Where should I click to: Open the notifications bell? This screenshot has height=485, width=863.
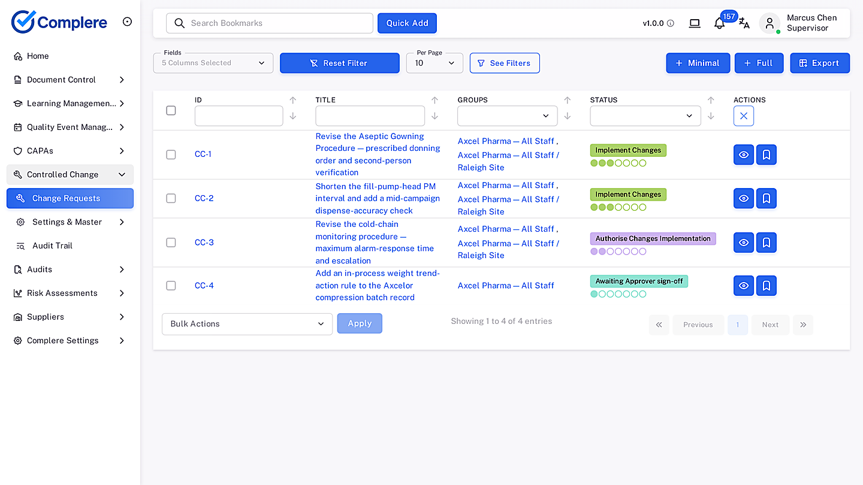(x=719, y=23)
